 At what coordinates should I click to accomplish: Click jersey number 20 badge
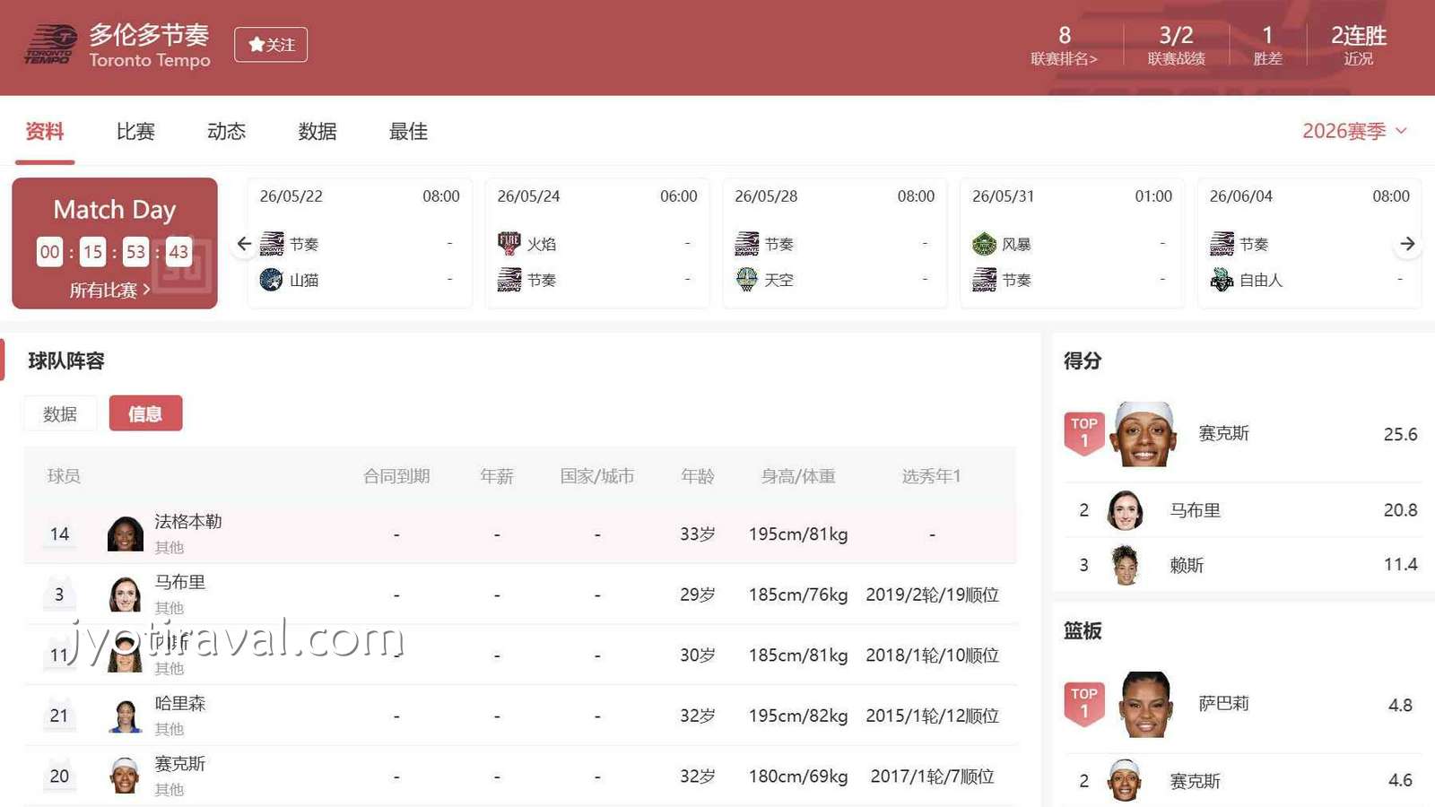click(x=59, y=776)
